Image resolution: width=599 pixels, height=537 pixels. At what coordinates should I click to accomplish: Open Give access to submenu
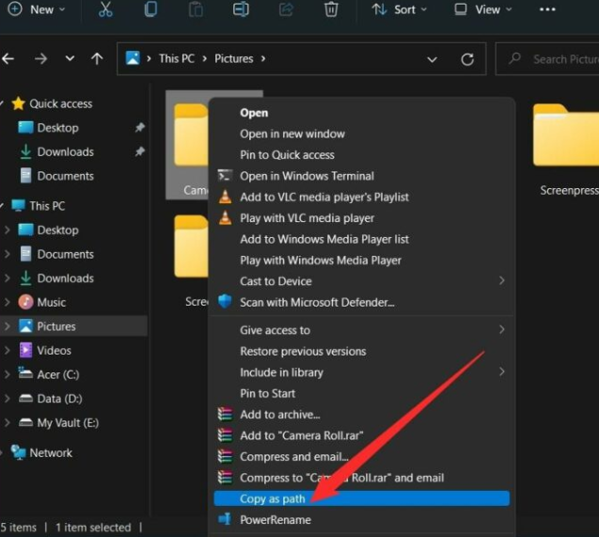pyautogui.click(x=361, y=330)
